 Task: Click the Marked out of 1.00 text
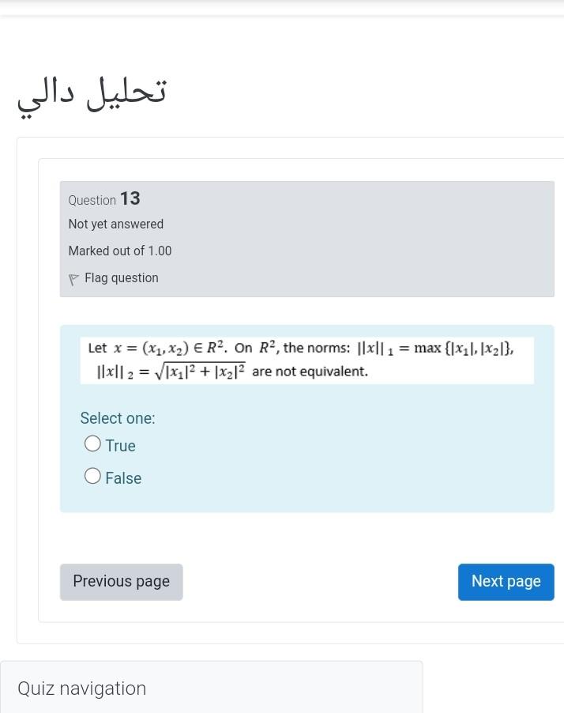point(120,251)
